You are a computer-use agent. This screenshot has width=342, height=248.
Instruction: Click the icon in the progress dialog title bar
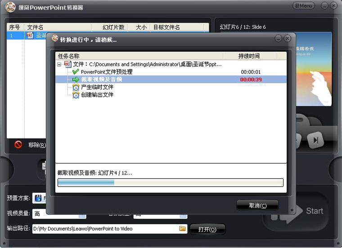click(55, 38)
